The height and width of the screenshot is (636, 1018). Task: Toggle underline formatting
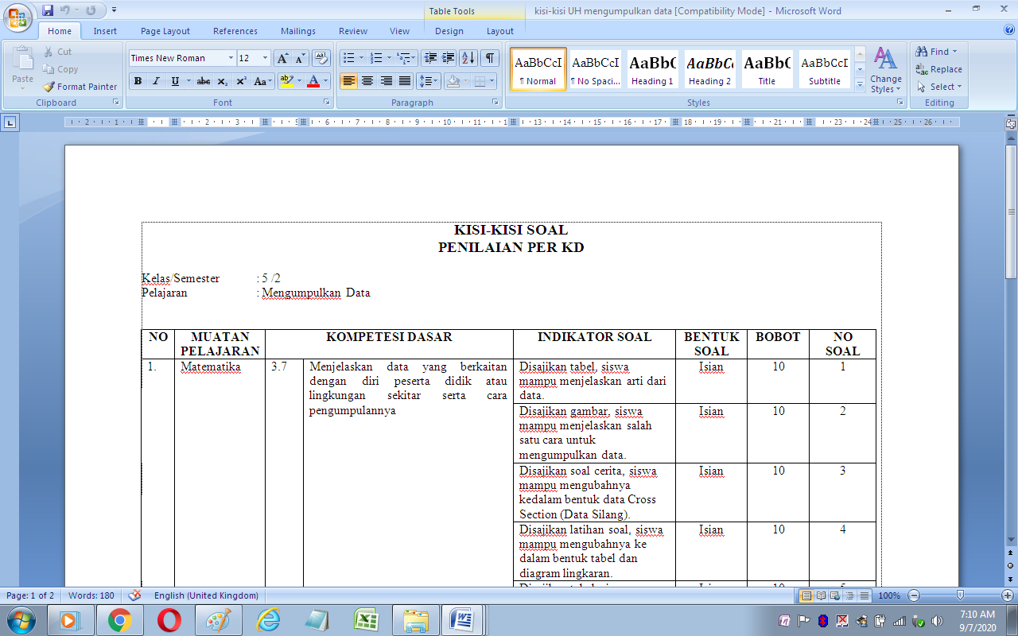(x=176, y=81)
